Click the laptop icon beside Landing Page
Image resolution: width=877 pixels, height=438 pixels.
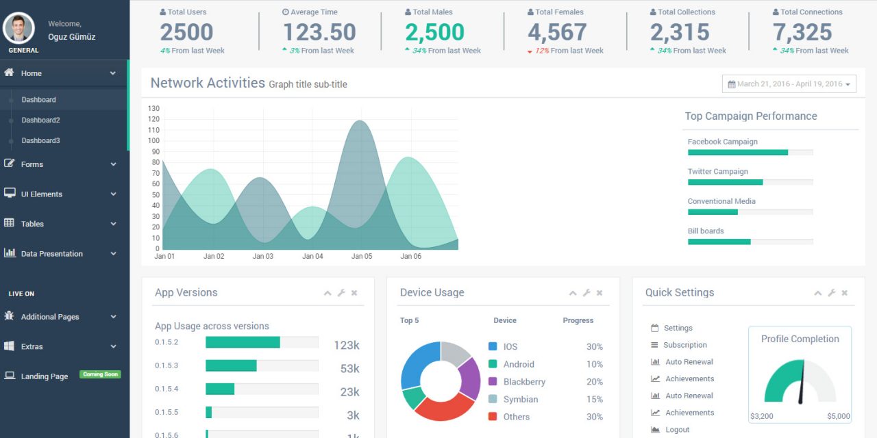click(x=10, y=376)
